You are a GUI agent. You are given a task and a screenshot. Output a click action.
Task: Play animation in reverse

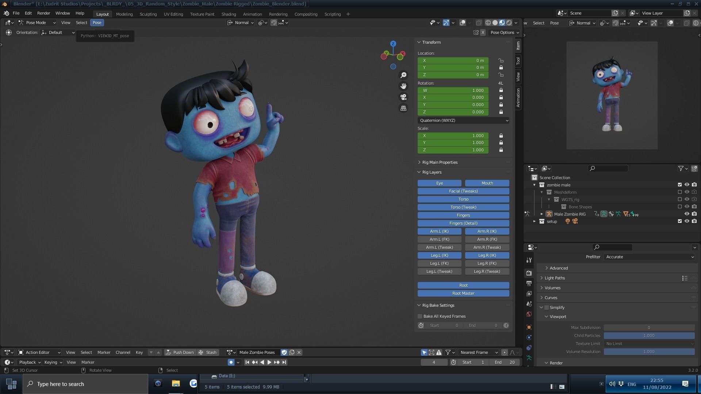(262, 362)
